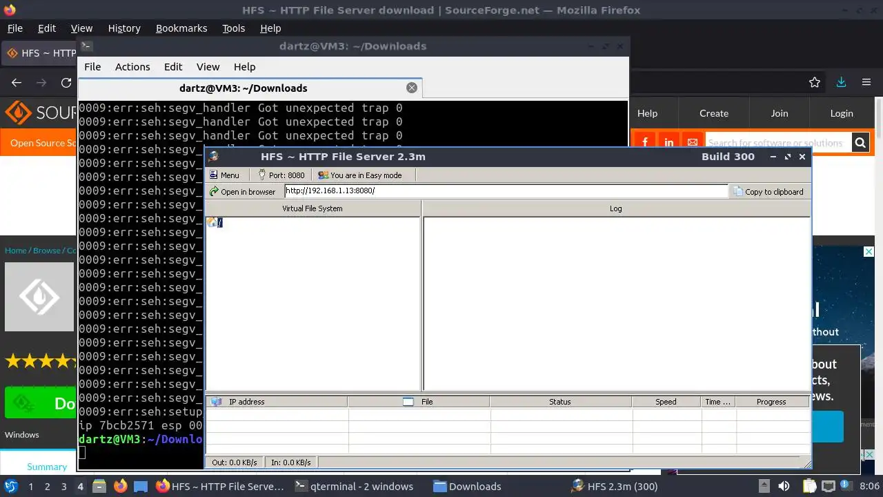Click the terminal title bar icon
883x497 pixels.
point(86,46)
